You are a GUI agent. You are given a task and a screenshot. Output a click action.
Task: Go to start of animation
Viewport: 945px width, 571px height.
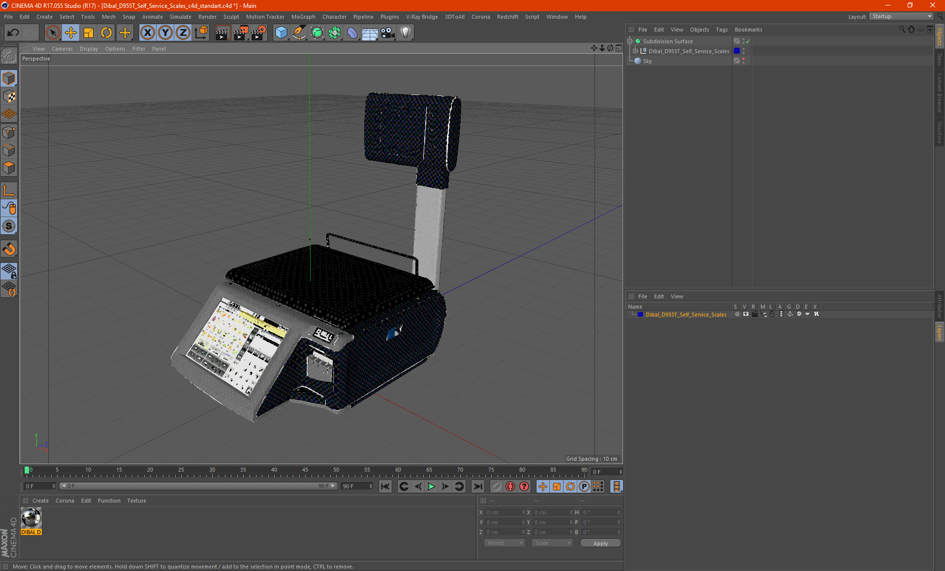pyautogui.click(x=385, y=486)
